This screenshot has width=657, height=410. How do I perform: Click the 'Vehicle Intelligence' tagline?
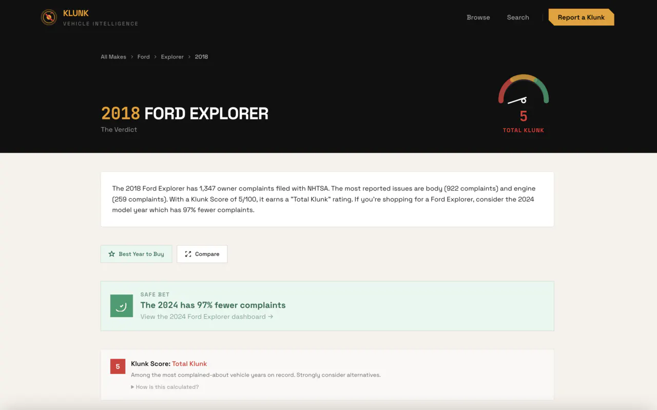click(x=101, y=24)
